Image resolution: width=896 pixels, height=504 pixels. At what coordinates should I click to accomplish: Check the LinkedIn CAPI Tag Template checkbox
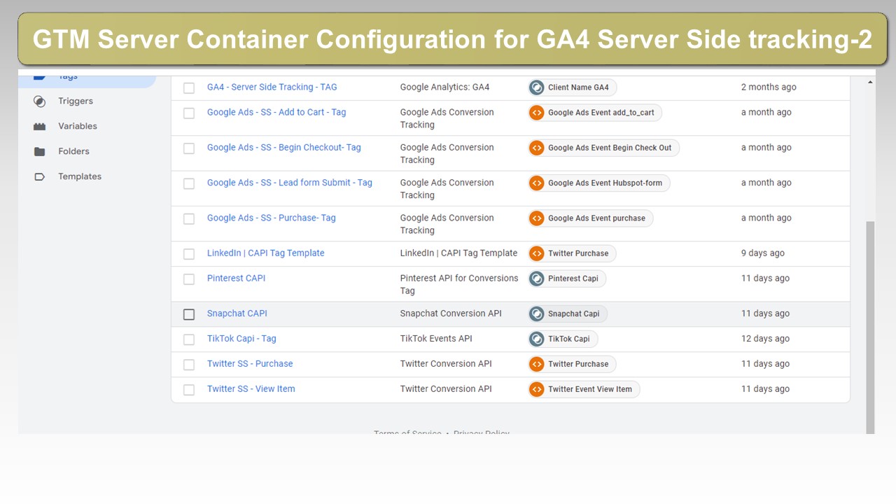click(x=189, y=254)
